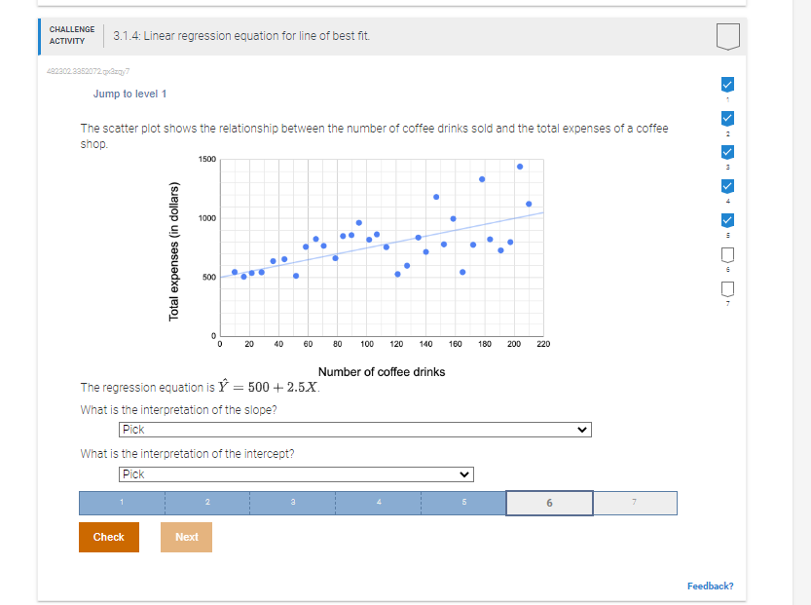811x605 pixels.
Task: Click the Check button
Action: click(x=108, y=537)
